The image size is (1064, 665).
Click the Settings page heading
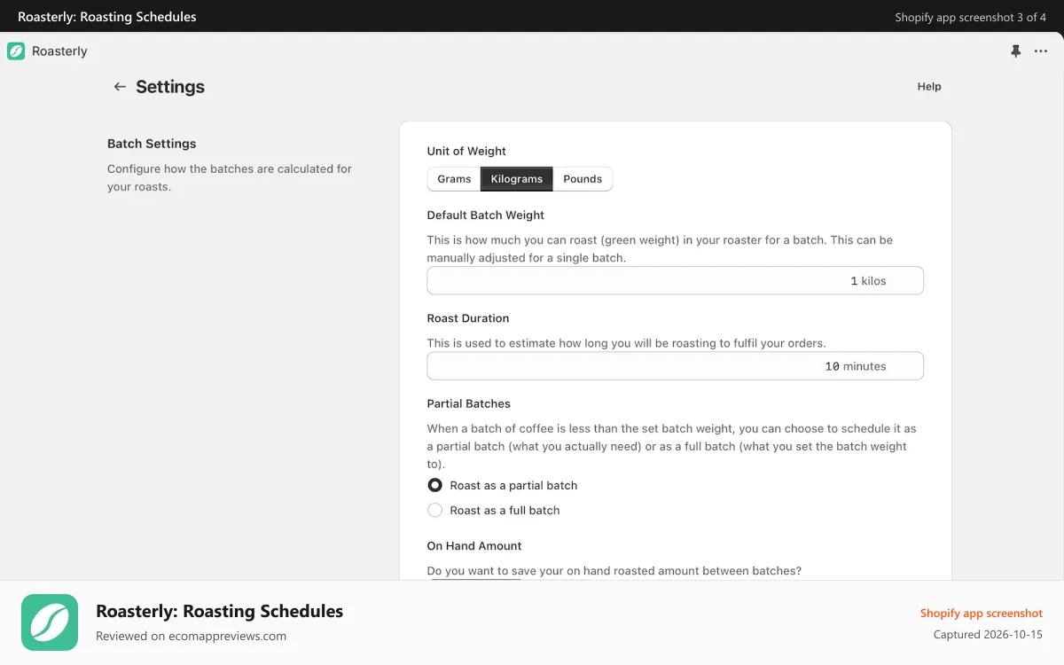[x=170, y=87]
